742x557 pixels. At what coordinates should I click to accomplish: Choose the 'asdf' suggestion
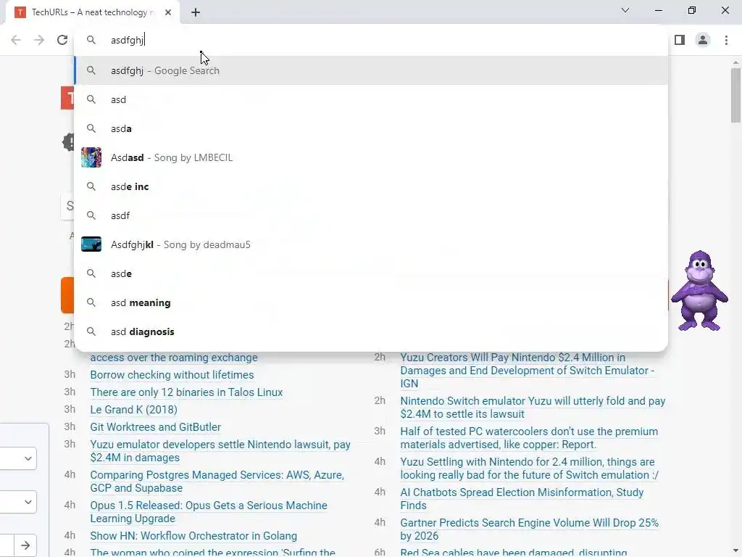(x=371, y=215)
